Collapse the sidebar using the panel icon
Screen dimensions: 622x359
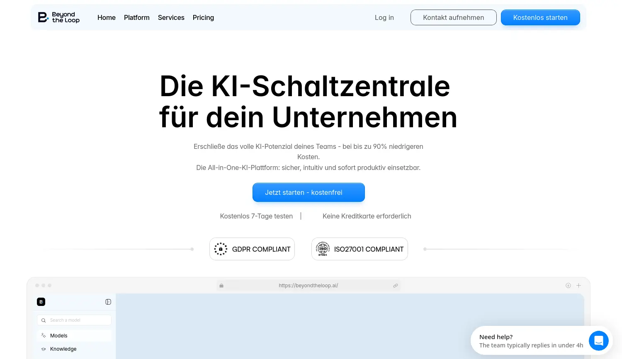(x=108, y=302)
